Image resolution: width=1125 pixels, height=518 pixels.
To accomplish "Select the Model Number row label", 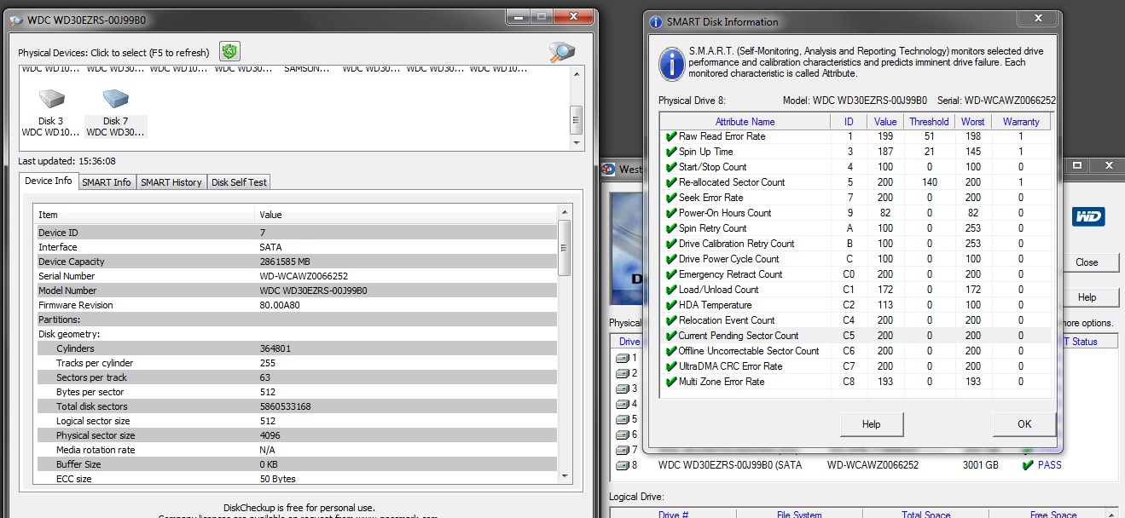I will click(x=67, y=291).
